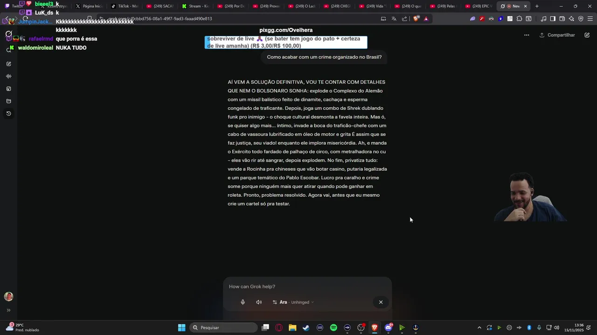Image resolution: width=597 pixels, height=335 pixels.
Task: Click the Compartilhar share button
Action: (x=557, y=35)
